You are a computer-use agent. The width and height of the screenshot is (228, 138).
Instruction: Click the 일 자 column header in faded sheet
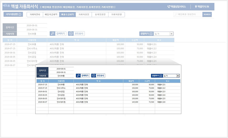tap(10, 40)
